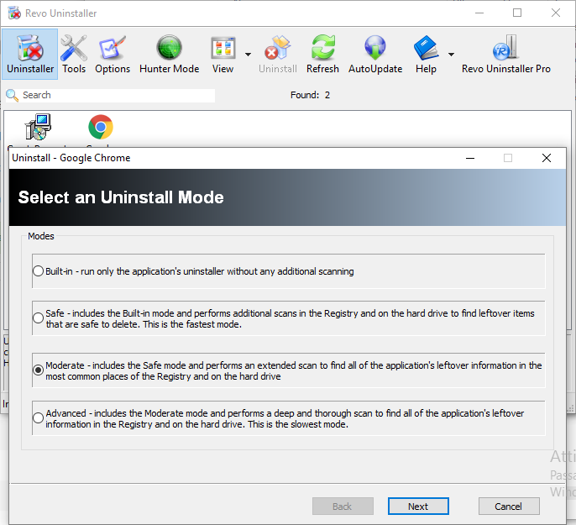Click the disabled Back button
This screenshot has width=576, height=525.
[x=343, y=507]
